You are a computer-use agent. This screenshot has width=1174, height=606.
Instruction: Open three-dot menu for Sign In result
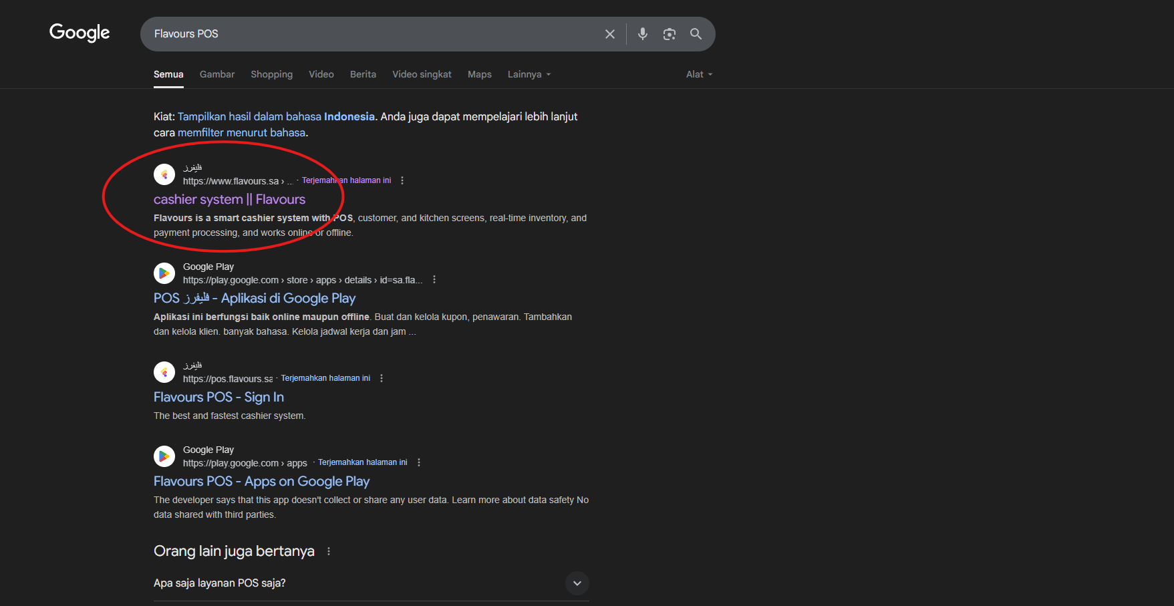[x=382, y=378]
